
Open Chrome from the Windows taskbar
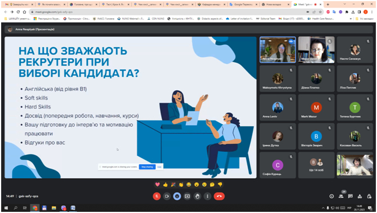(35, 208)
